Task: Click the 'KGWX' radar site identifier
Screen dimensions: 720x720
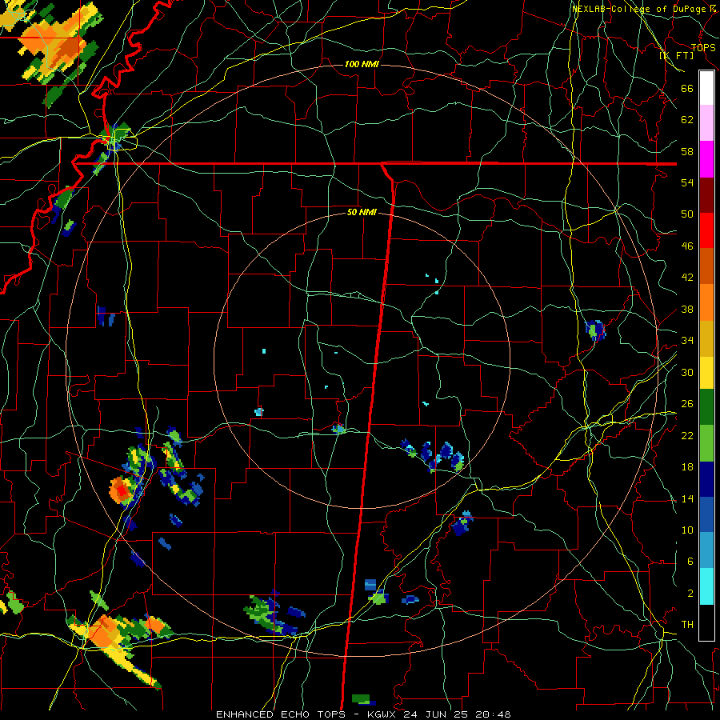Action: [382, 714]
